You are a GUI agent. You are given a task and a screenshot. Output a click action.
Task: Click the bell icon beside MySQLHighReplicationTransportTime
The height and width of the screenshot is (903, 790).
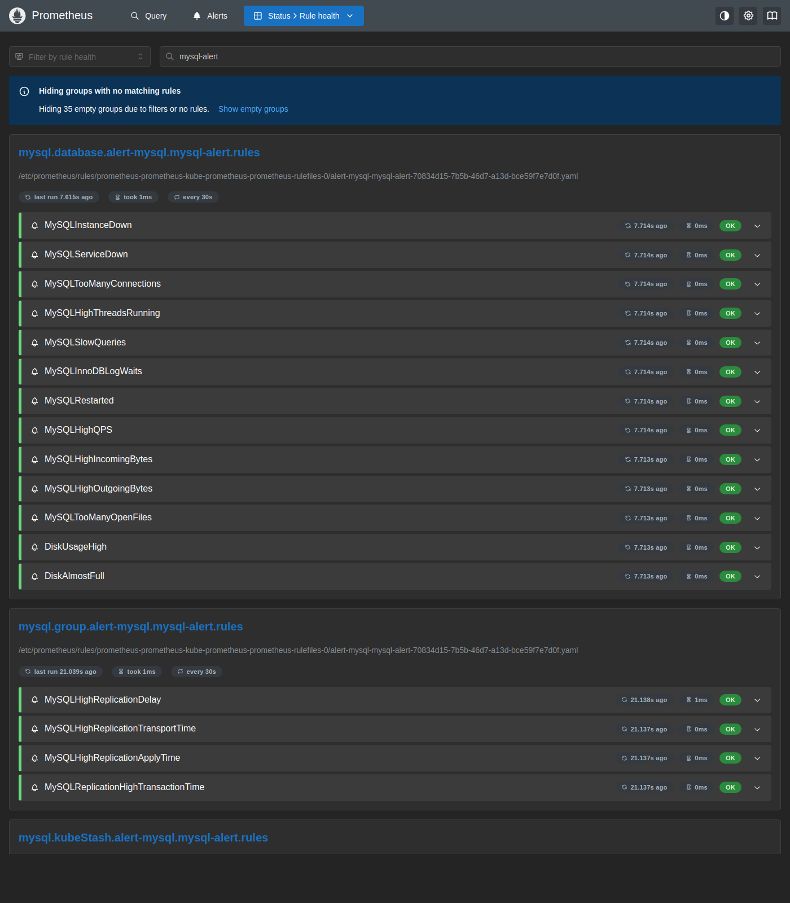click(34, 729)
